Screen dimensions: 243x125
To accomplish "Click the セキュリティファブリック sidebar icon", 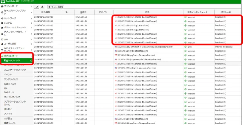I will click(x=2, y=12).
